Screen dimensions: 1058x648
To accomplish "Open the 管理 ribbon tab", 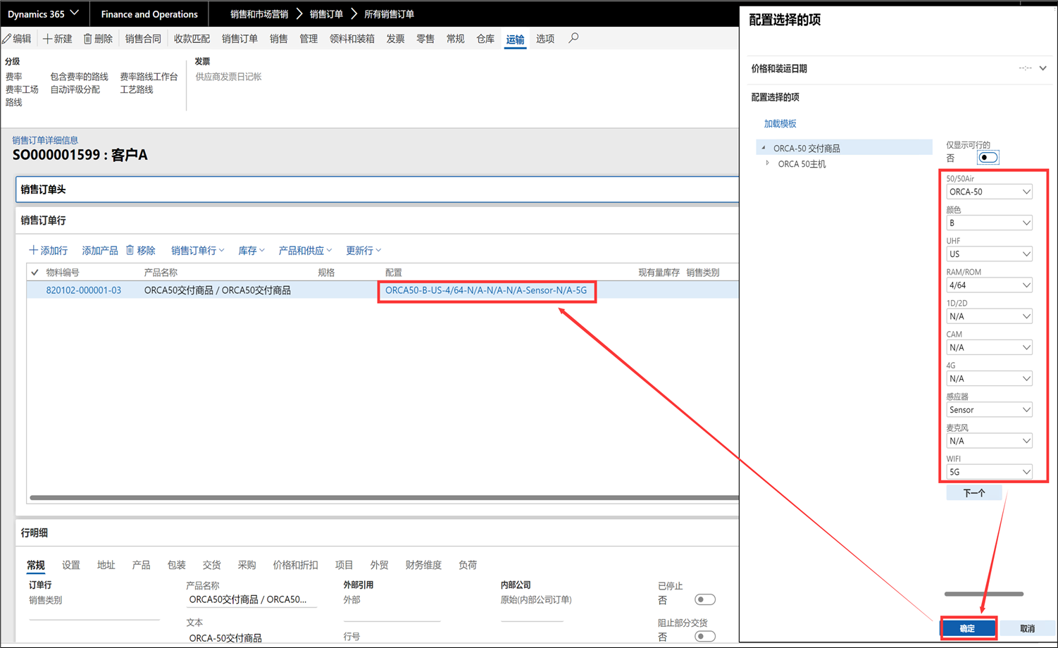I will pyautogui.click(x=309, y=39).
